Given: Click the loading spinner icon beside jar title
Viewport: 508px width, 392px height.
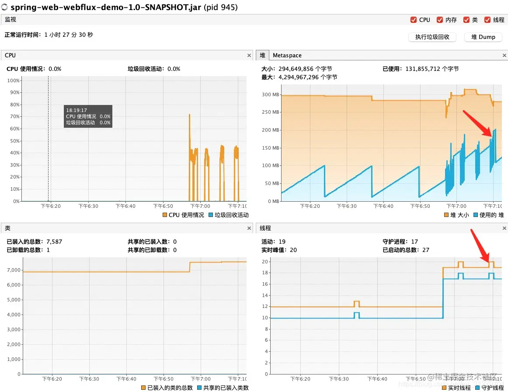Looking at the screenshot, I should pyautogui.click(x=4, y=7).
